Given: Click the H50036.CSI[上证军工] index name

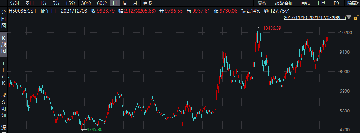Looking at the screenshot, I should coord(32,11).
